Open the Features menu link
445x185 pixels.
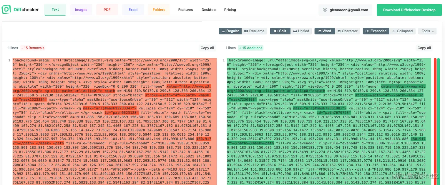186,10
